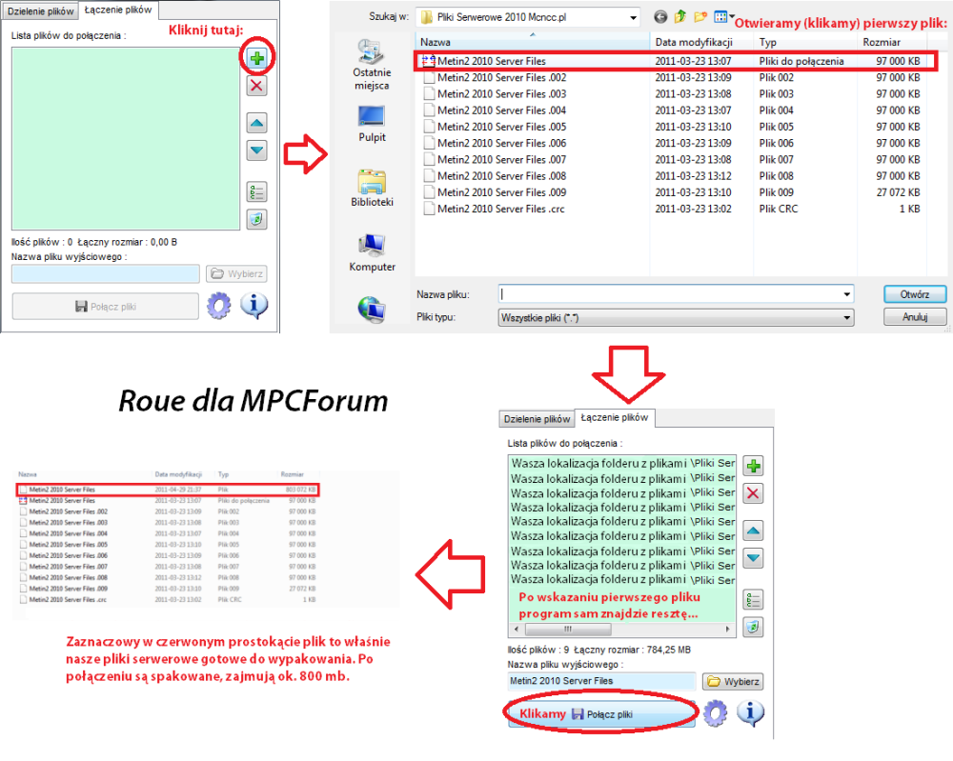
Task: Click the right arrow of the file list scrollbar
Action: [728, 630]
